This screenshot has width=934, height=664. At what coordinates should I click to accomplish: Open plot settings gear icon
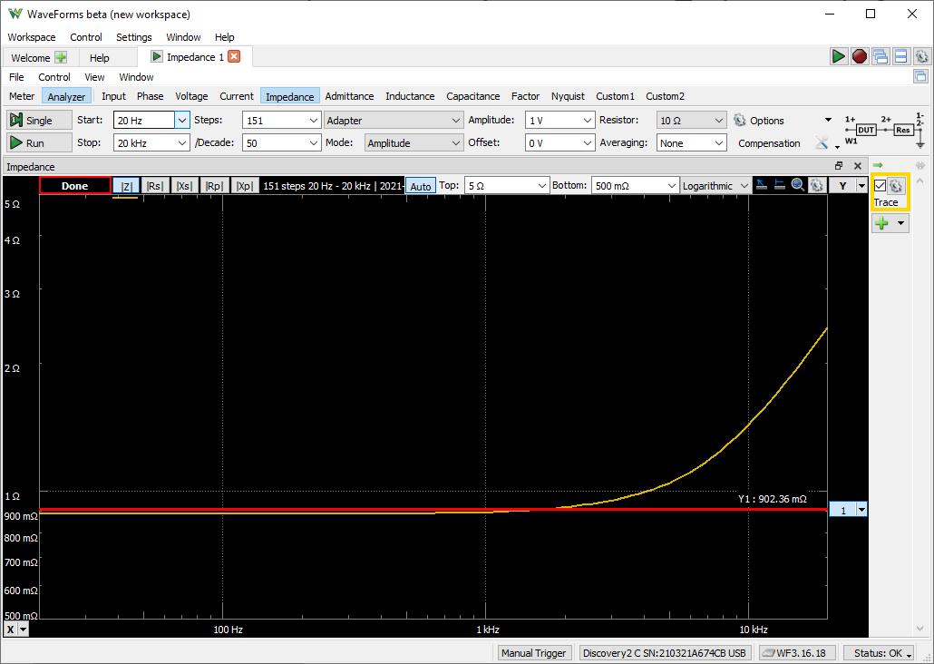click(x=817, y=185)
